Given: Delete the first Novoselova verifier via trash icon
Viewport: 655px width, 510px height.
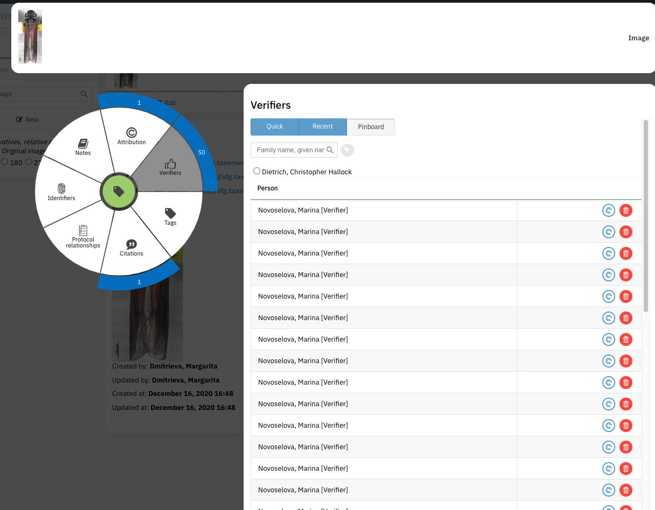Looking at the screenshot, I should pyautogui.click(x=625, y=210).
